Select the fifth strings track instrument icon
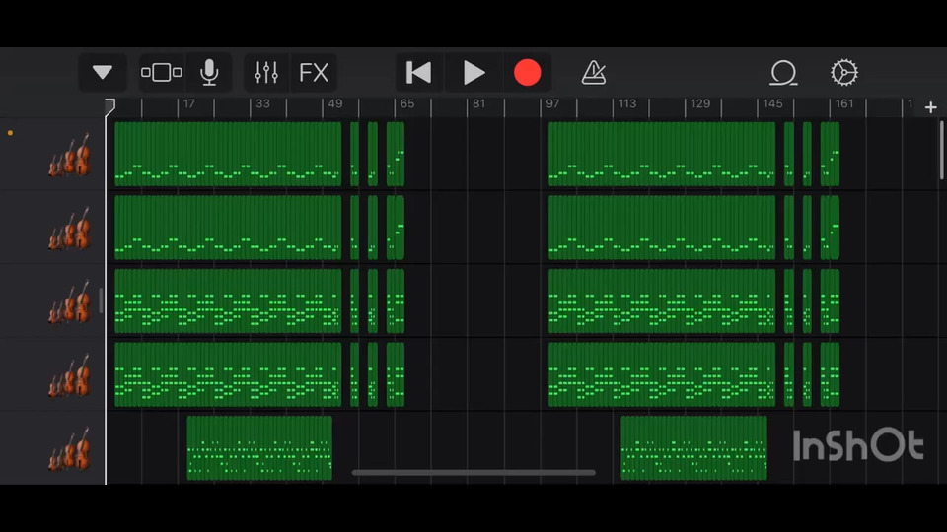 [70, 449]
